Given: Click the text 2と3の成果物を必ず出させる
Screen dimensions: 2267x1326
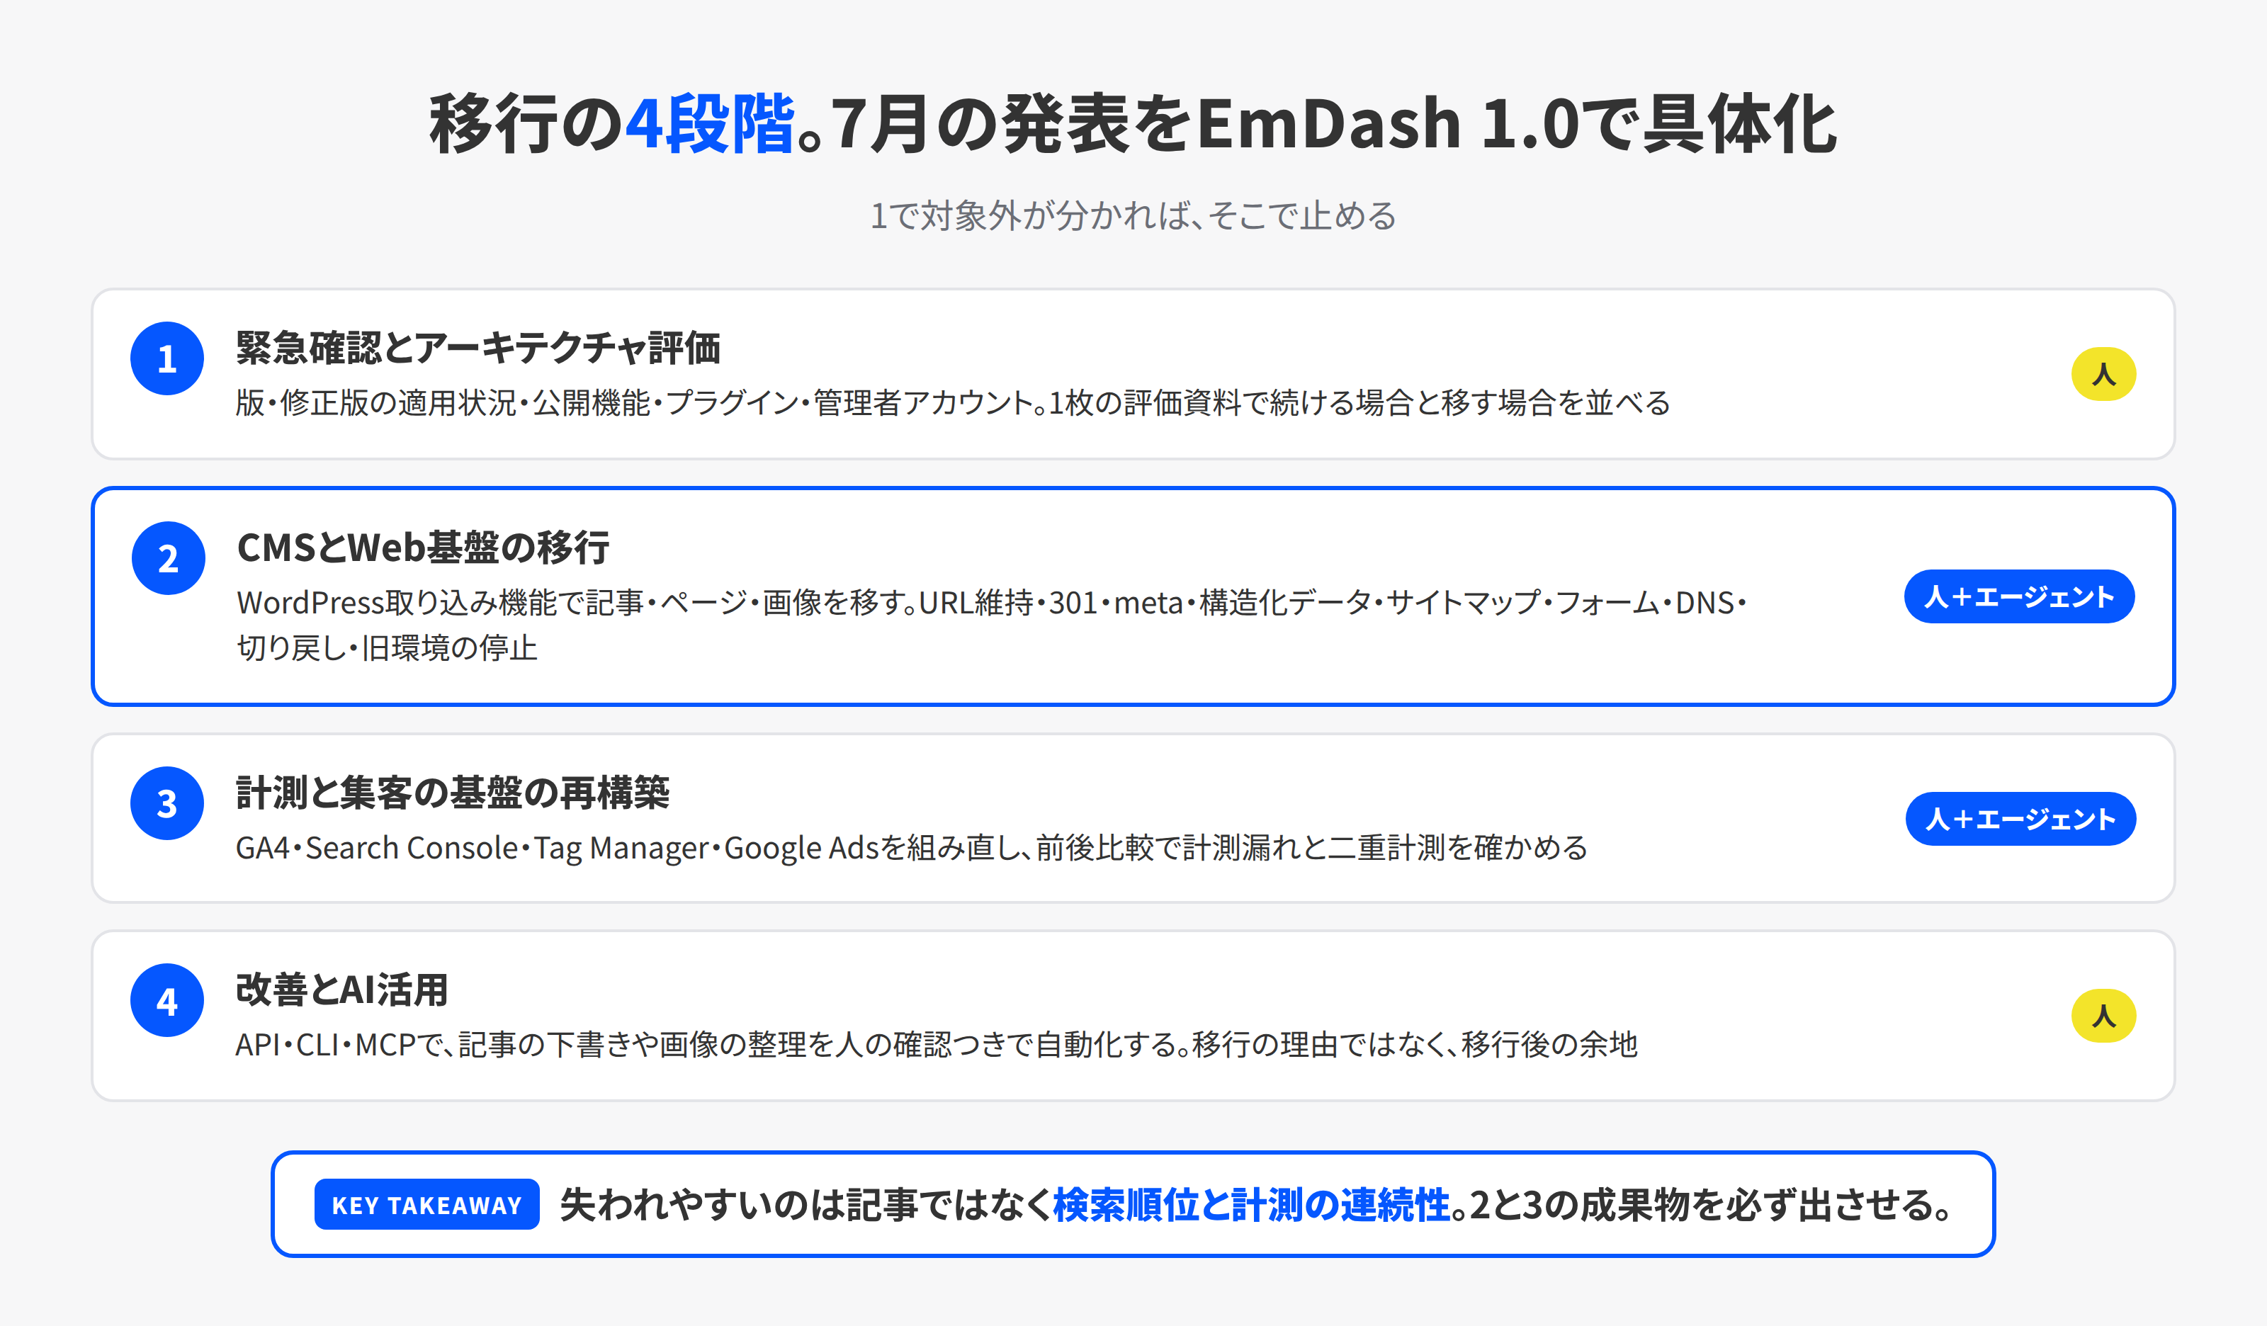Looking at the screenshot, I should click(1711, 1205).
